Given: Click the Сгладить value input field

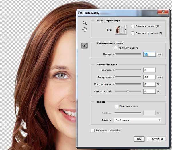Looking at the screenshot, I should click(150, 70).
